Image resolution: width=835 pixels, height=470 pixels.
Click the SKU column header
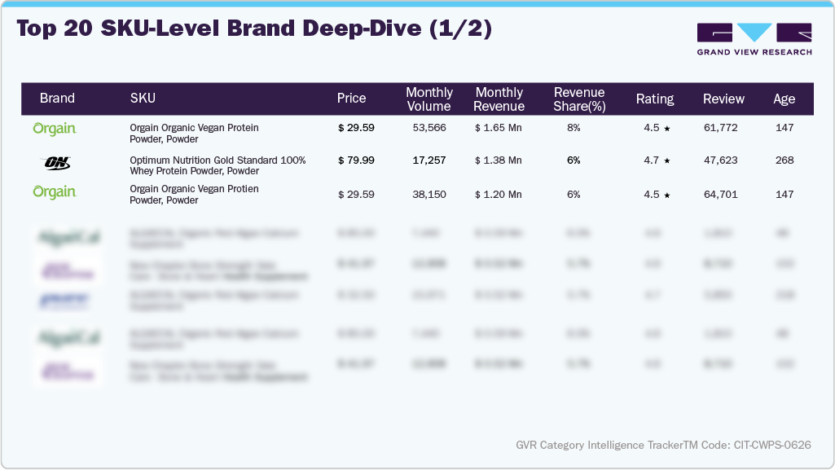tap(143, 99)
